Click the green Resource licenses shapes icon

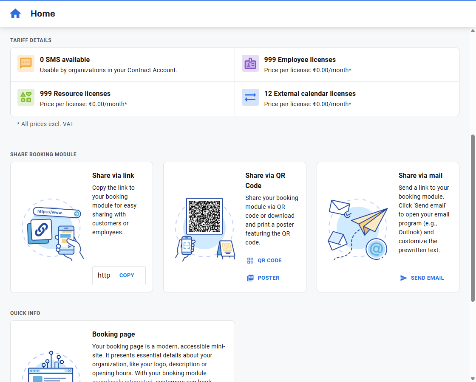click(x=26, y=97)
